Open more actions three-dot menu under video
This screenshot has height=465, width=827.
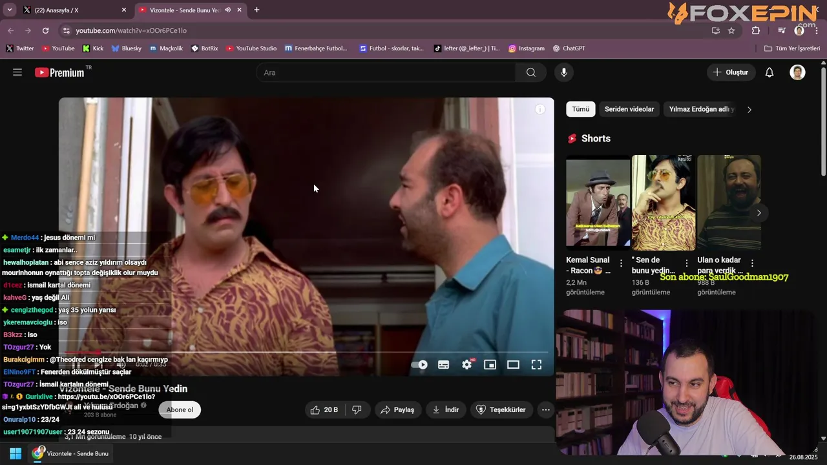(546, 409)
